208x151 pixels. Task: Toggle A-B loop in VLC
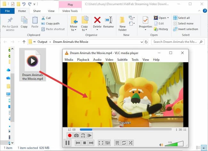83,135
